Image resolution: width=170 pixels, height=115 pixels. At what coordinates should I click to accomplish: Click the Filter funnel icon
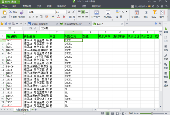pyautogui.click(x=155, y=12)
